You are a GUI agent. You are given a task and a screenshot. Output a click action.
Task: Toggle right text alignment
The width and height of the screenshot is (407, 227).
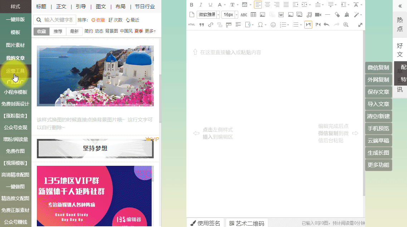(277, 5)
